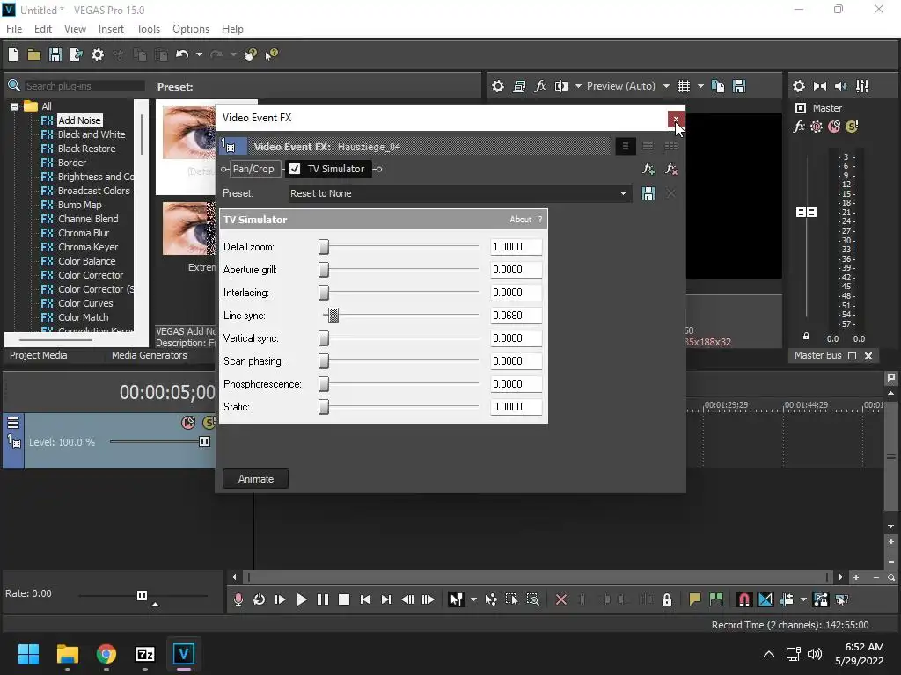Screen dimensions: 901x675
Task: Toggle Lock Envelopes to Events icon
Action: 821,599
